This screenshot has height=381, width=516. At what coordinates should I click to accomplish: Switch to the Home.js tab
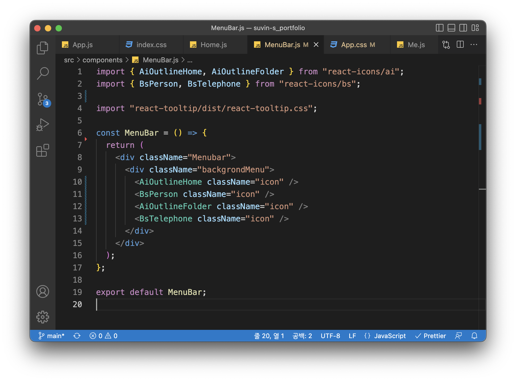point(213,45)
